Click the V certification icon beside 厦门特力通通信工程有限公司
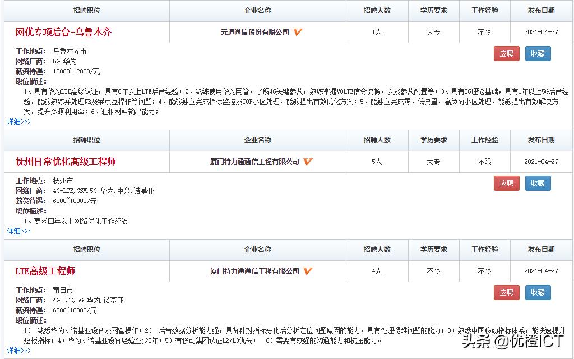Screen dimensions: 574x359 pyautogui.click(x=307, y=162)
